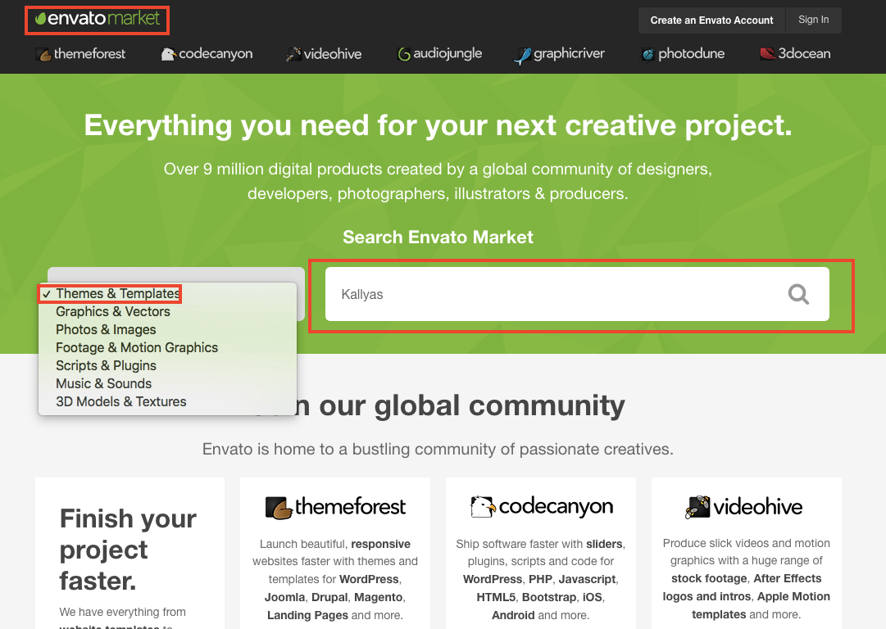The width and height of the screenshot is (886, 629).
Task: Click the videohive card description text
Action: click(x=747, y=579)
